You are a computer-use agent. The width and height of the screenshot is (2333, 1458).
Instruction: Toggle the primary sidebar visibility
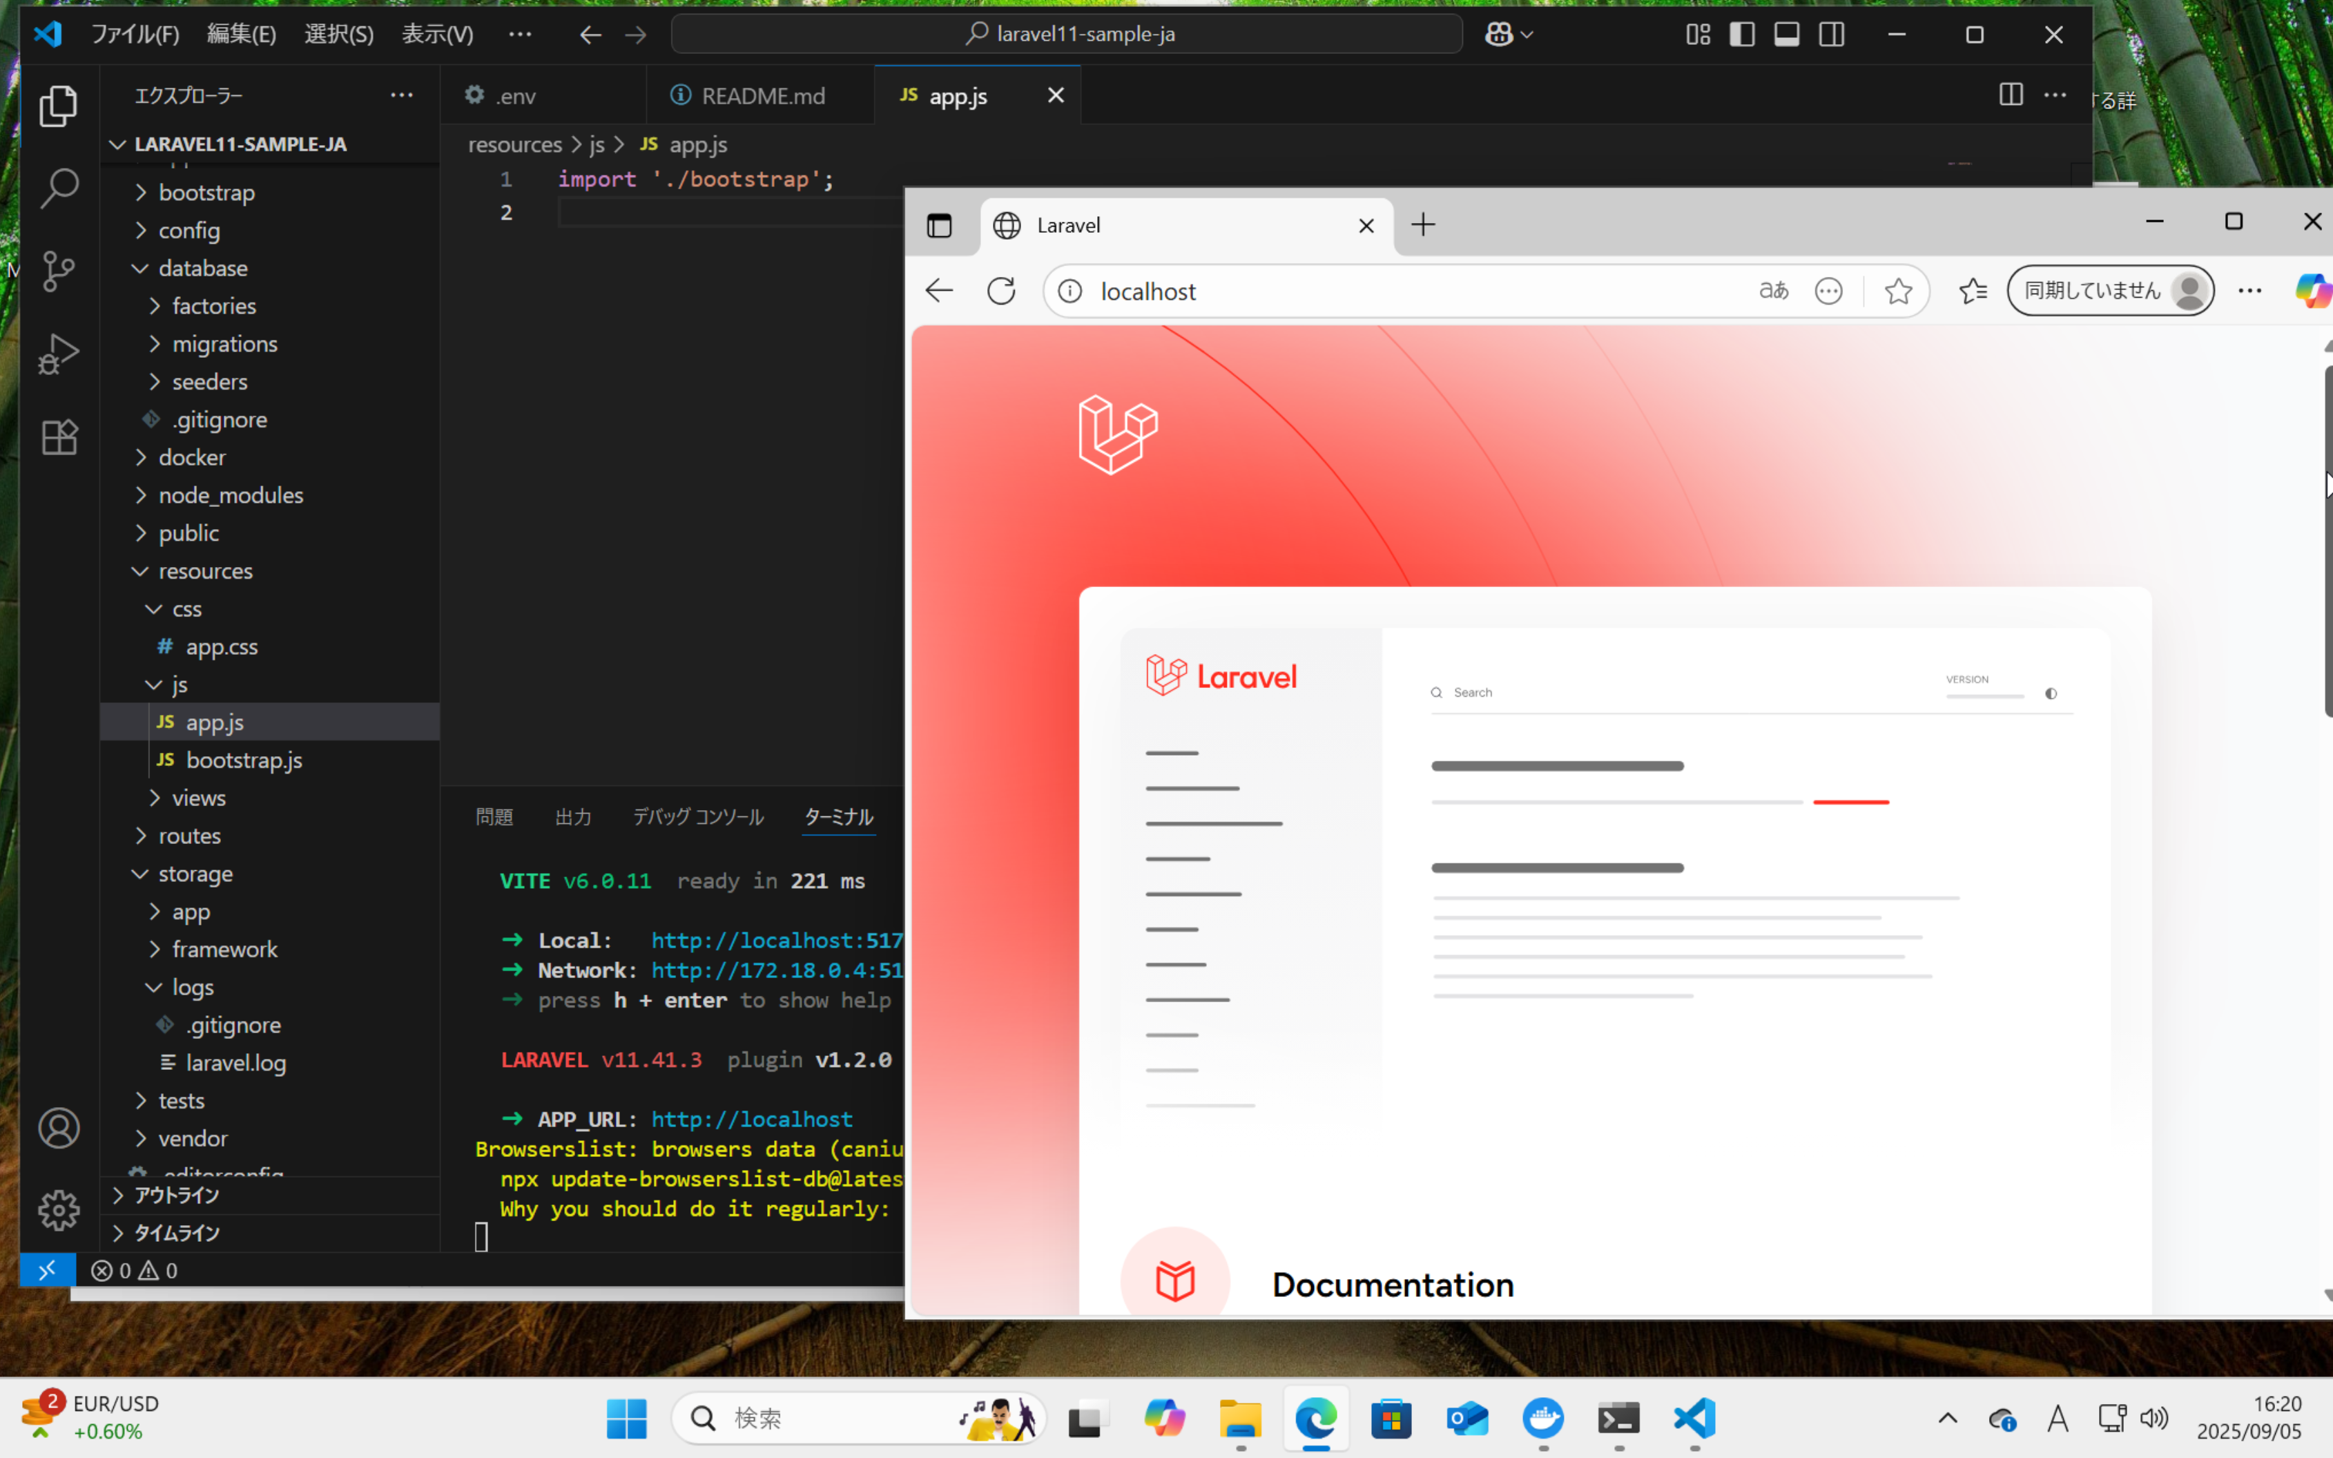click(1741, 35)
